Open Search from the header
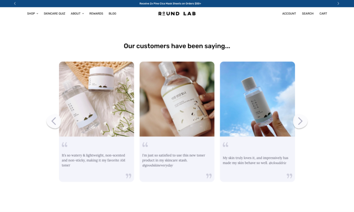The height and width of the screenshot is (212, 354). pyautogui.click(x=308, y=13)
